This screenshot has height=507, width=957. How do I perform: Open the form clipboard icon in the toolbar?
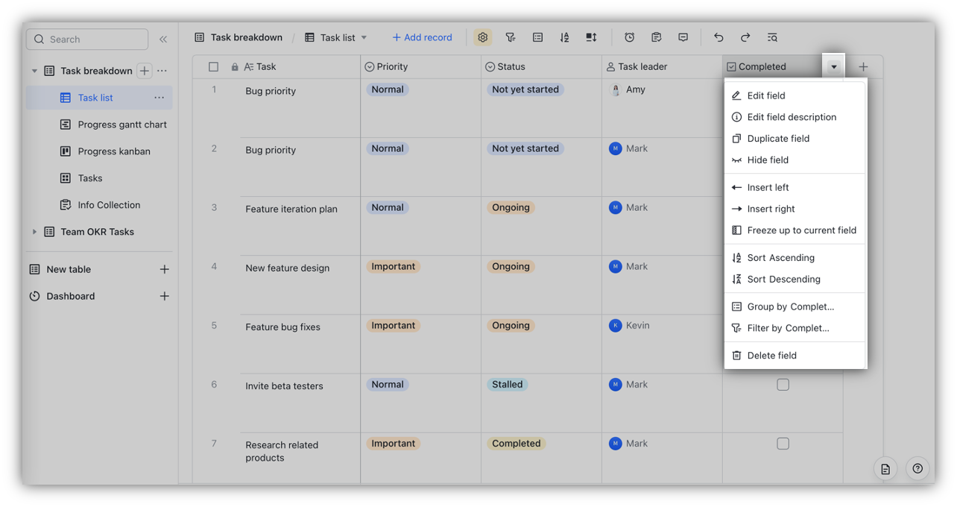[x=657, y=37]
